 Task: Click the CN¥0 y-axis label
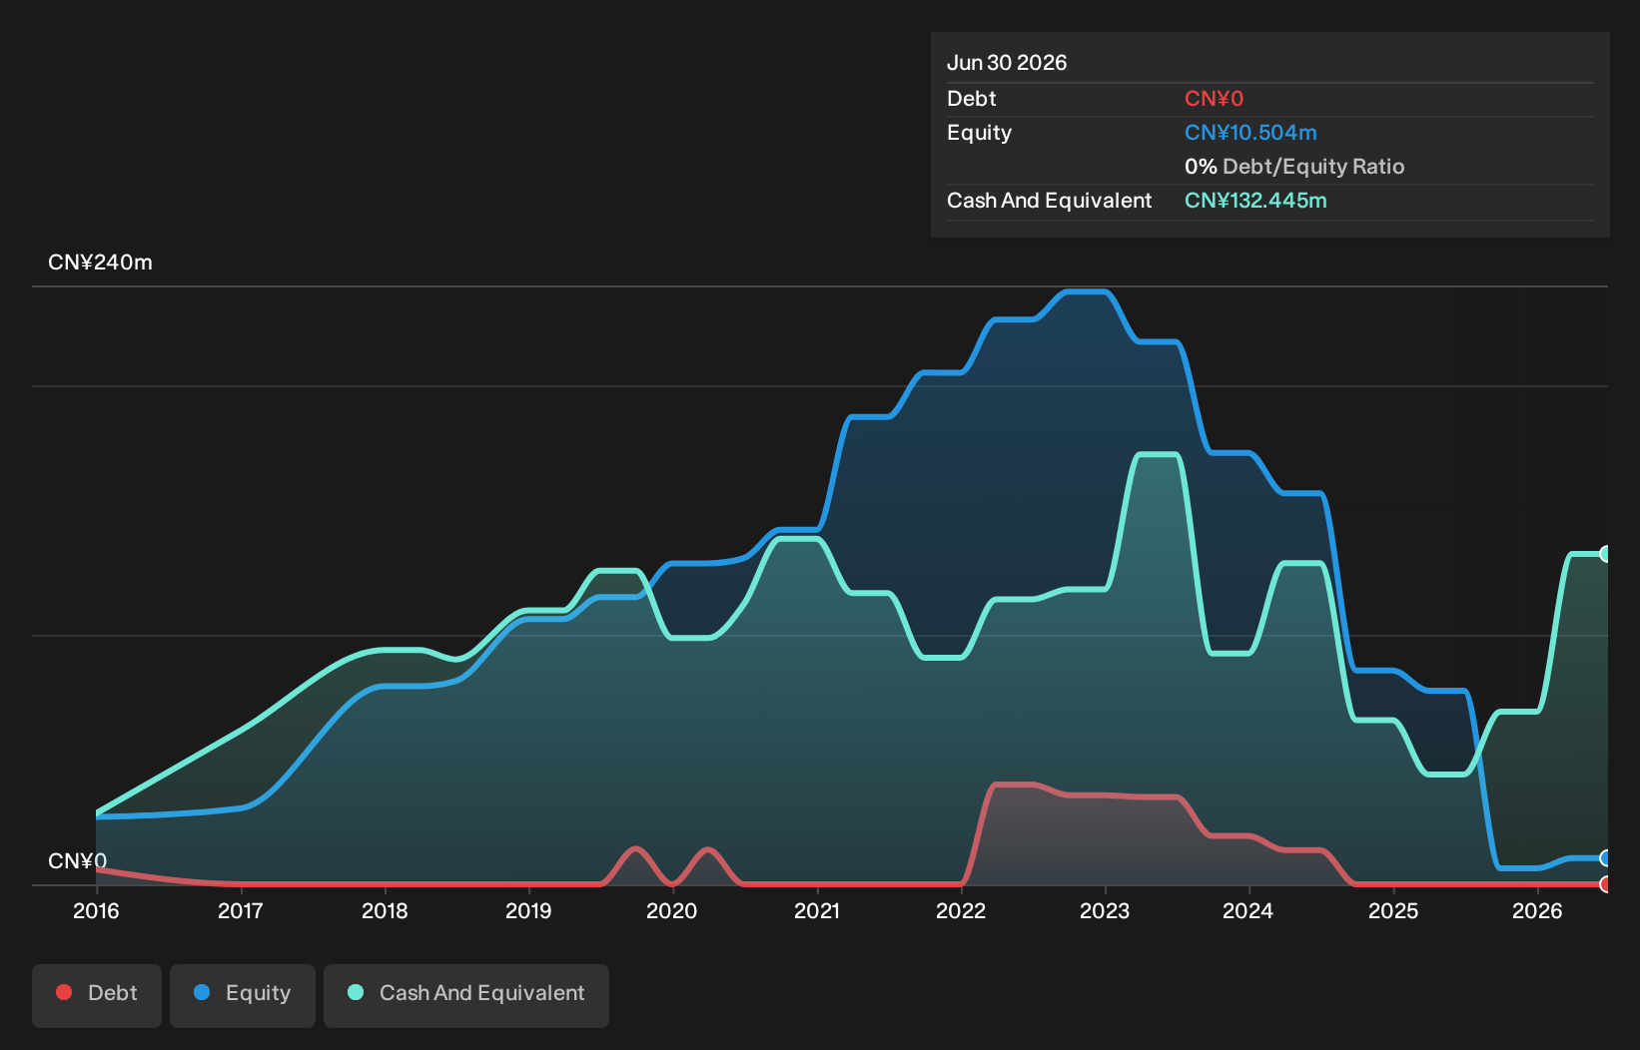pos(77,861)
